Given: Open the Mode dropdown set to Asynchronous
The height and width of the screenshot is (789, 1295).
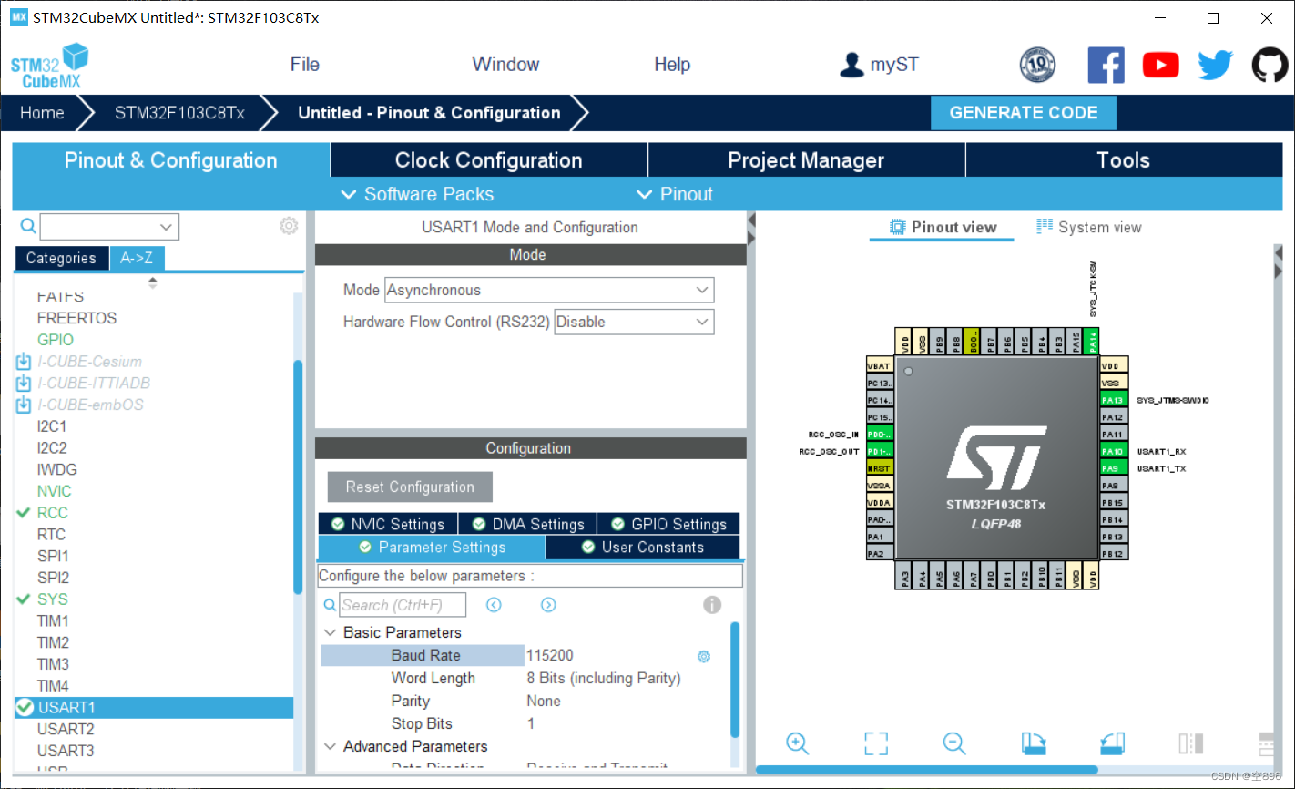Looking at the screenshot, I should [x=549, y=291].
